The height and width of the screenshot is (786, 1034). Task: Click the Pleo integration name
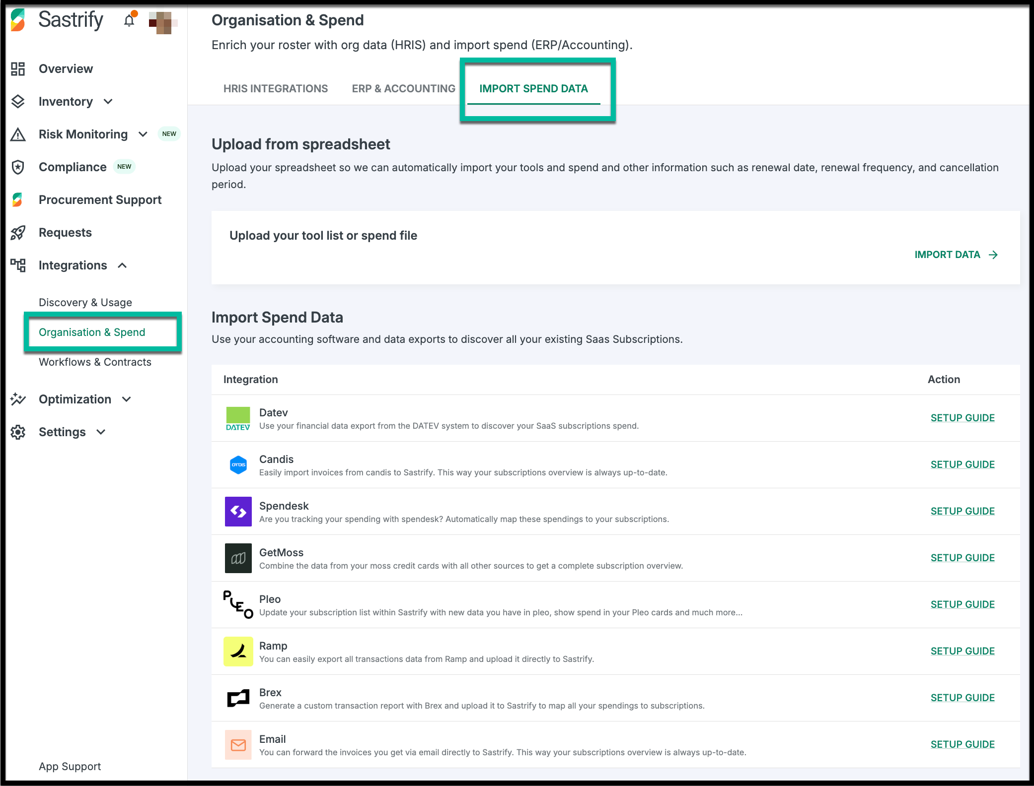270,599
